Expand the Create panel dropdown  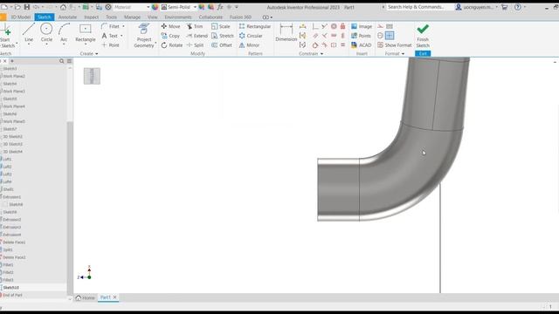89,53
